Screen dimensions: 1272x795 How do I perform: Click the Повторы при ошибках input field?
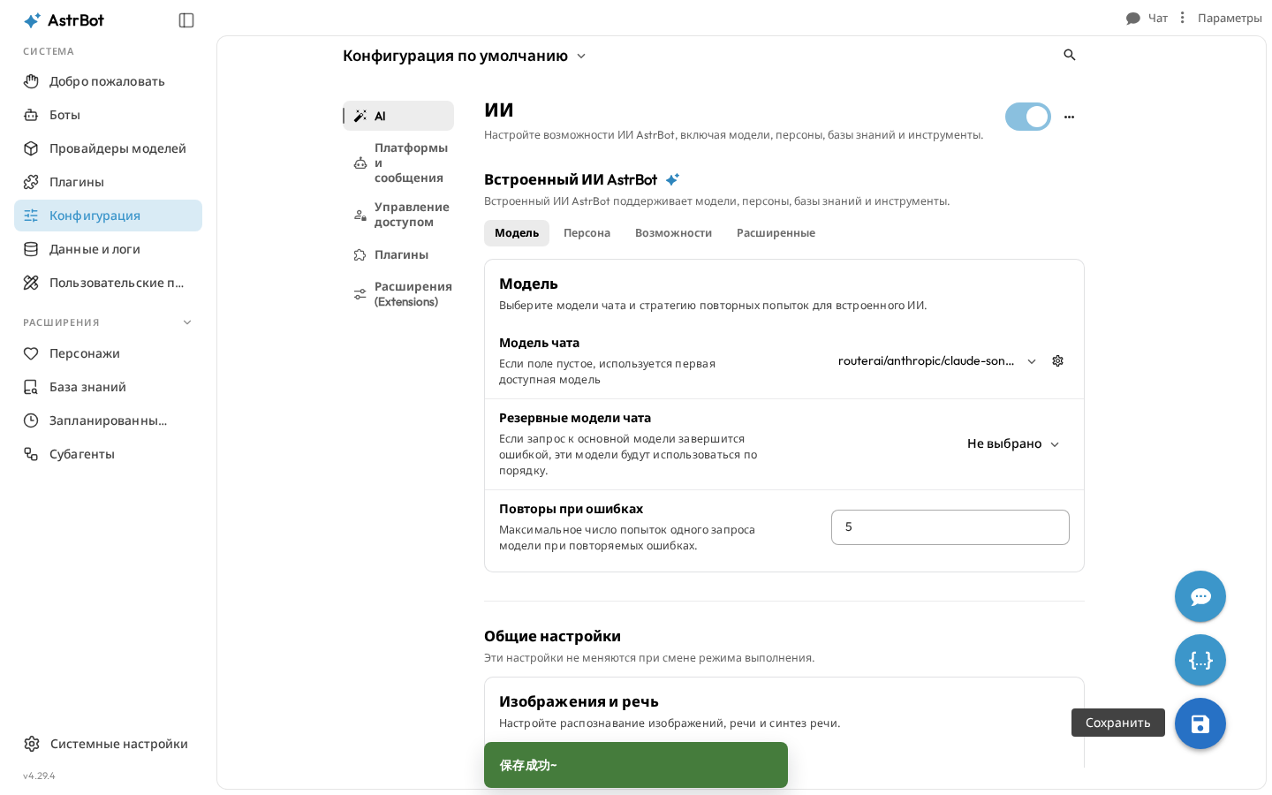(x=950, y=527)
